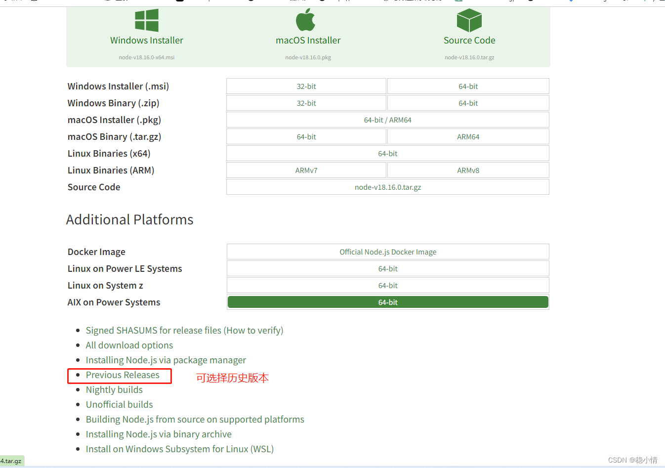665x468 pixels.
Task: Click the Windows Binary (.zip) row label
Action: (x=114, y=103)
